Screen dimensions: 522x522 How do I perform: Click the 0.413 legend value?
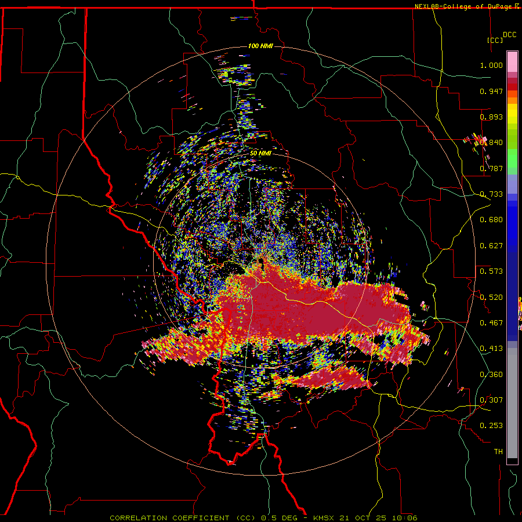coord(491,349)
